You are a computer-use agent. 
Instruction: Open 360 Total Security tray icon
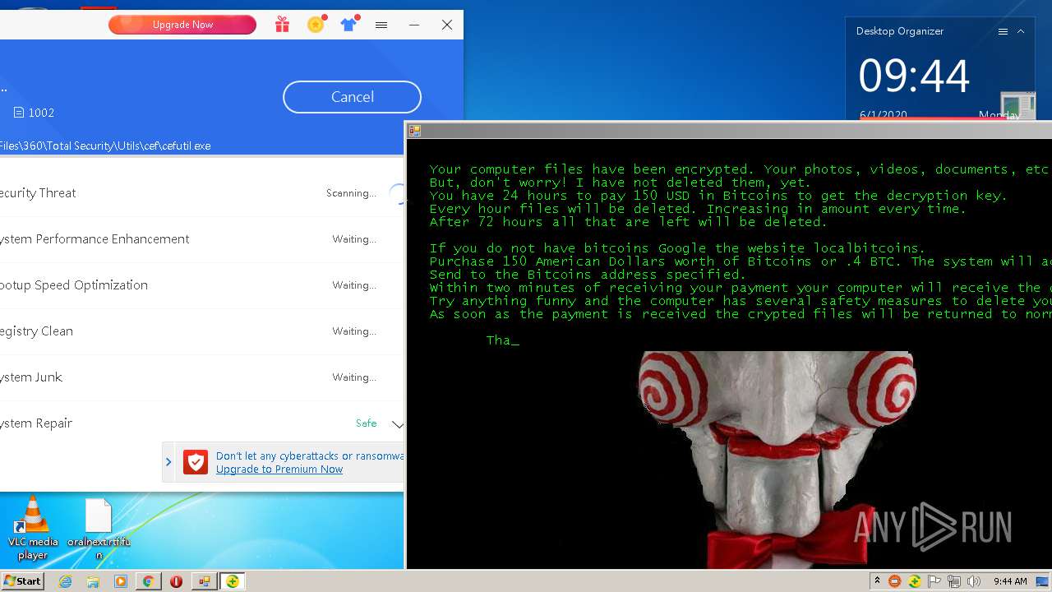coord(915,581)
